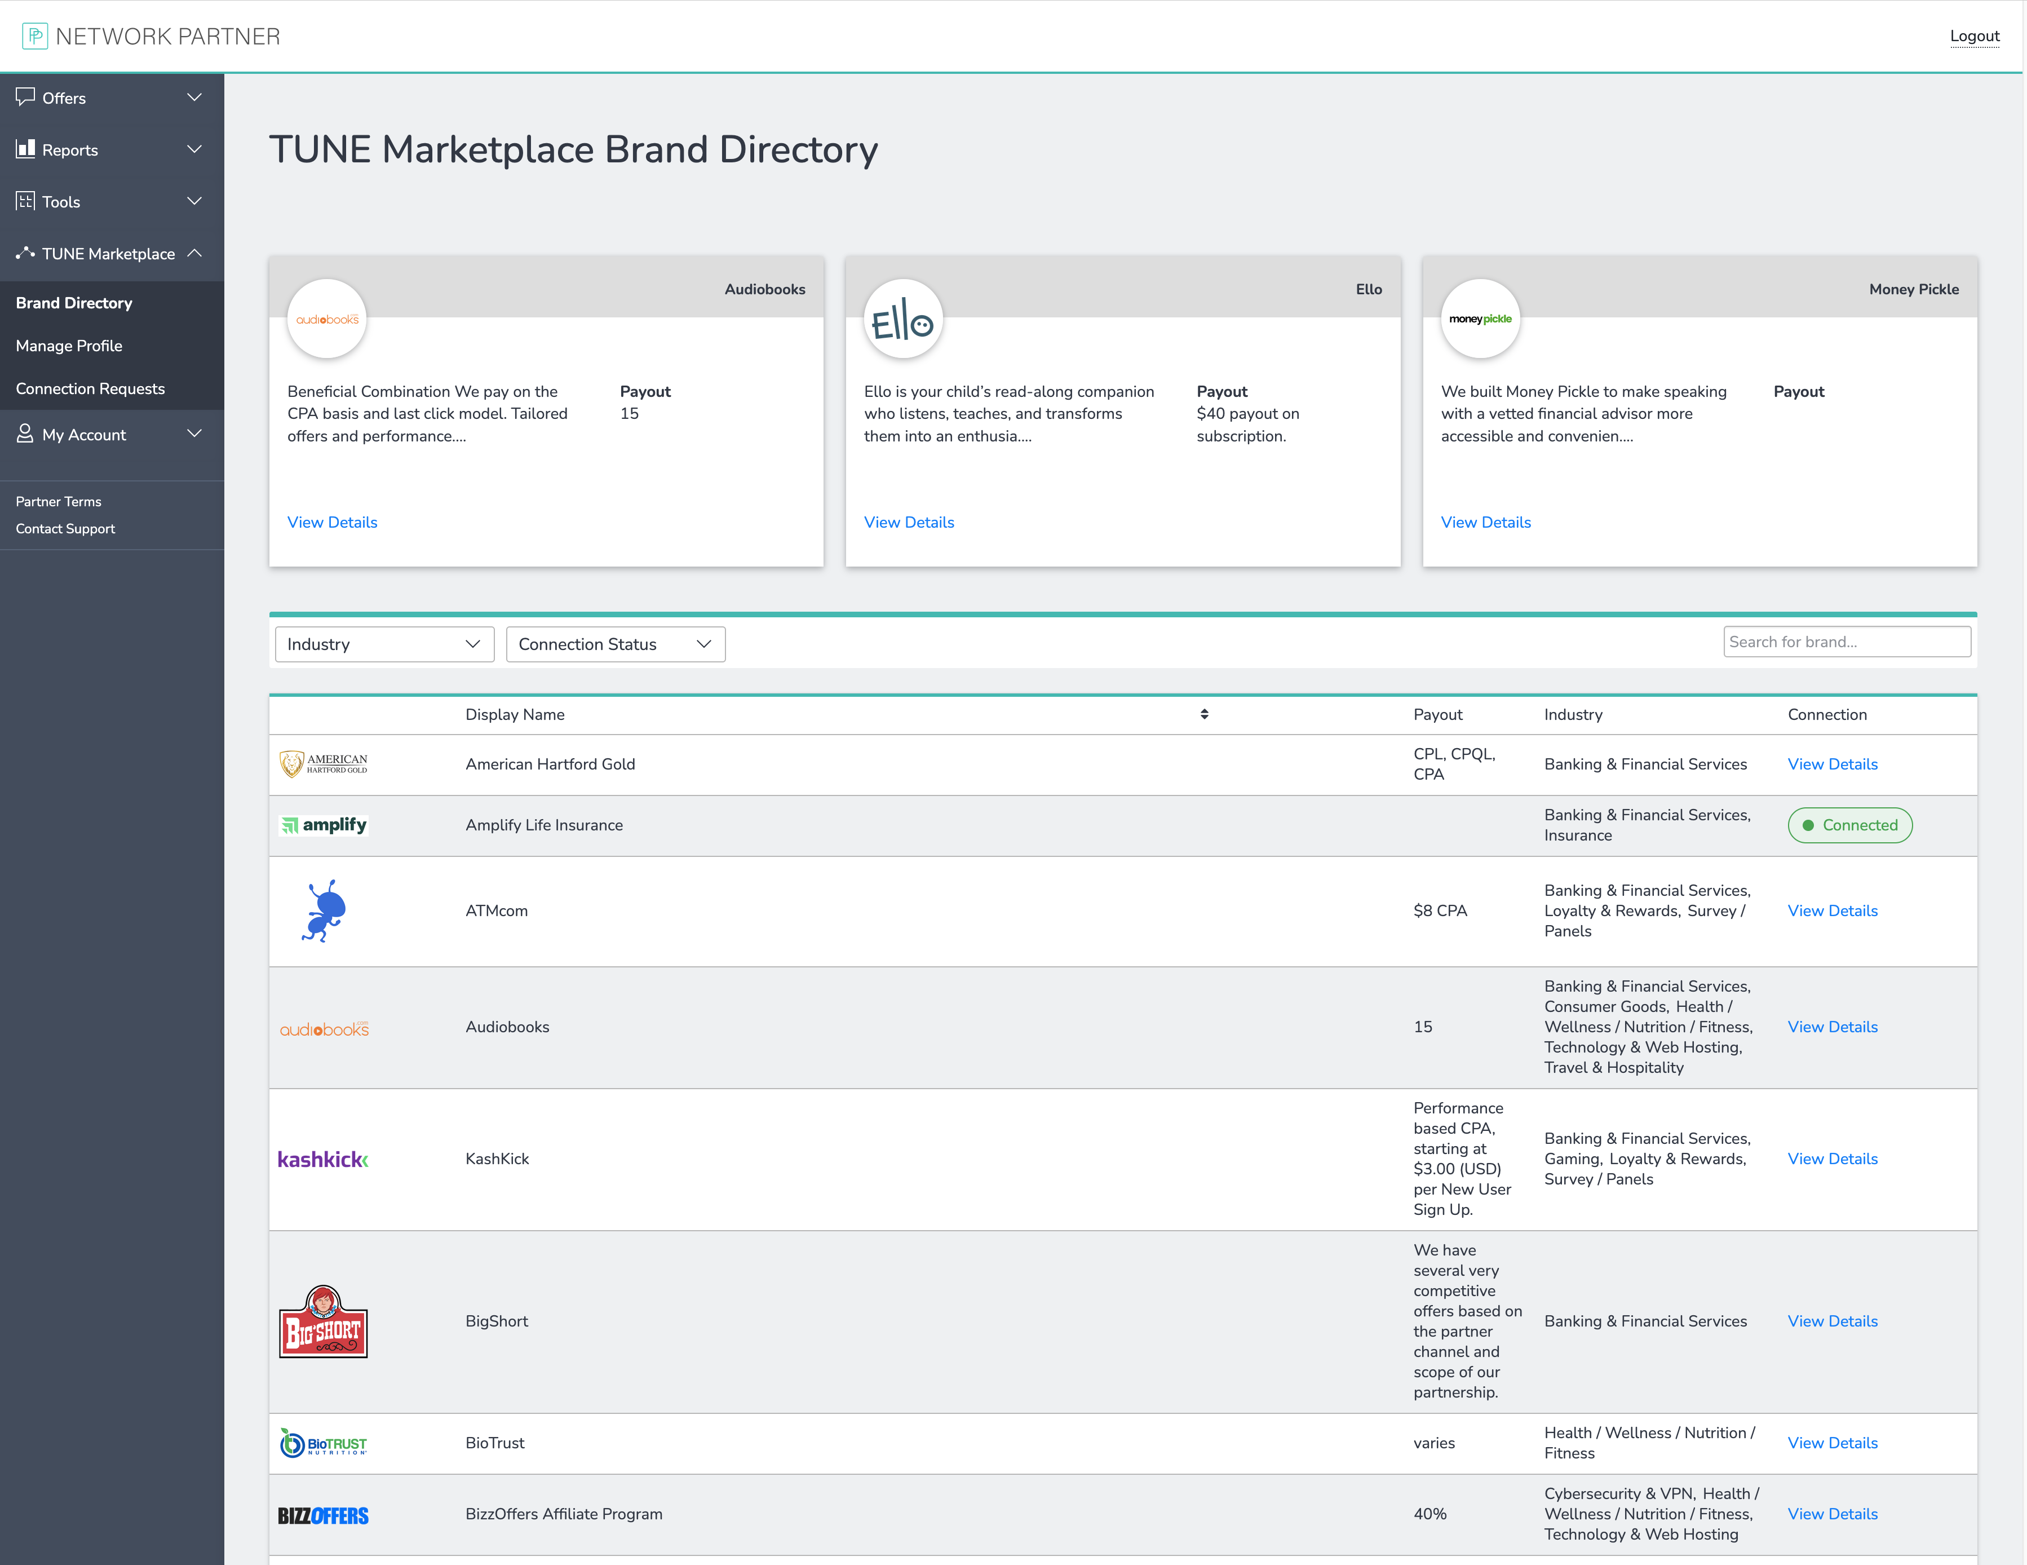Click the 40% payout cell

pyautogui.click(x=1430, y=1514)
